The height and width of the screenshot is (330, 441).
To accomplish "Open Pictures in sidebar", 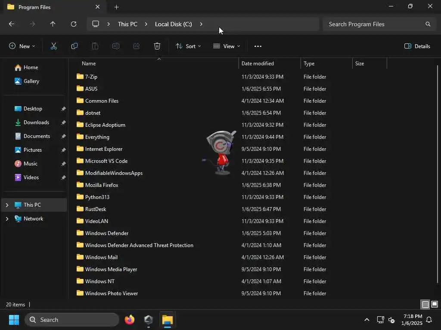I will 33,150.
